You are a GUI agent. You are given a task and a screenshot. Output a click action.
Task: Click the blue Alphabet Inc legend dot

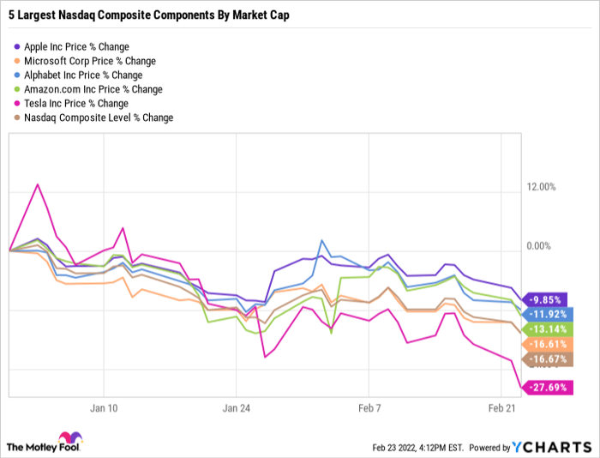coord(18,75)
